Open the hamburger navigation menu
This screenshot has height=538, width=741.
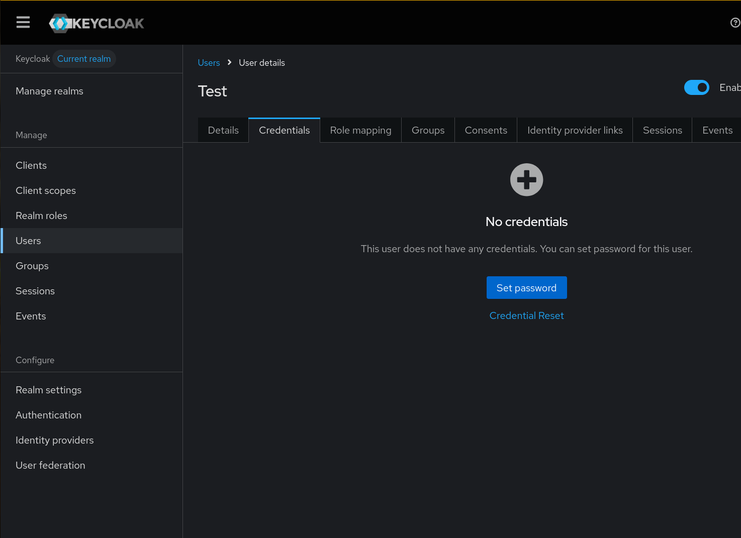[x=23, y=23]
